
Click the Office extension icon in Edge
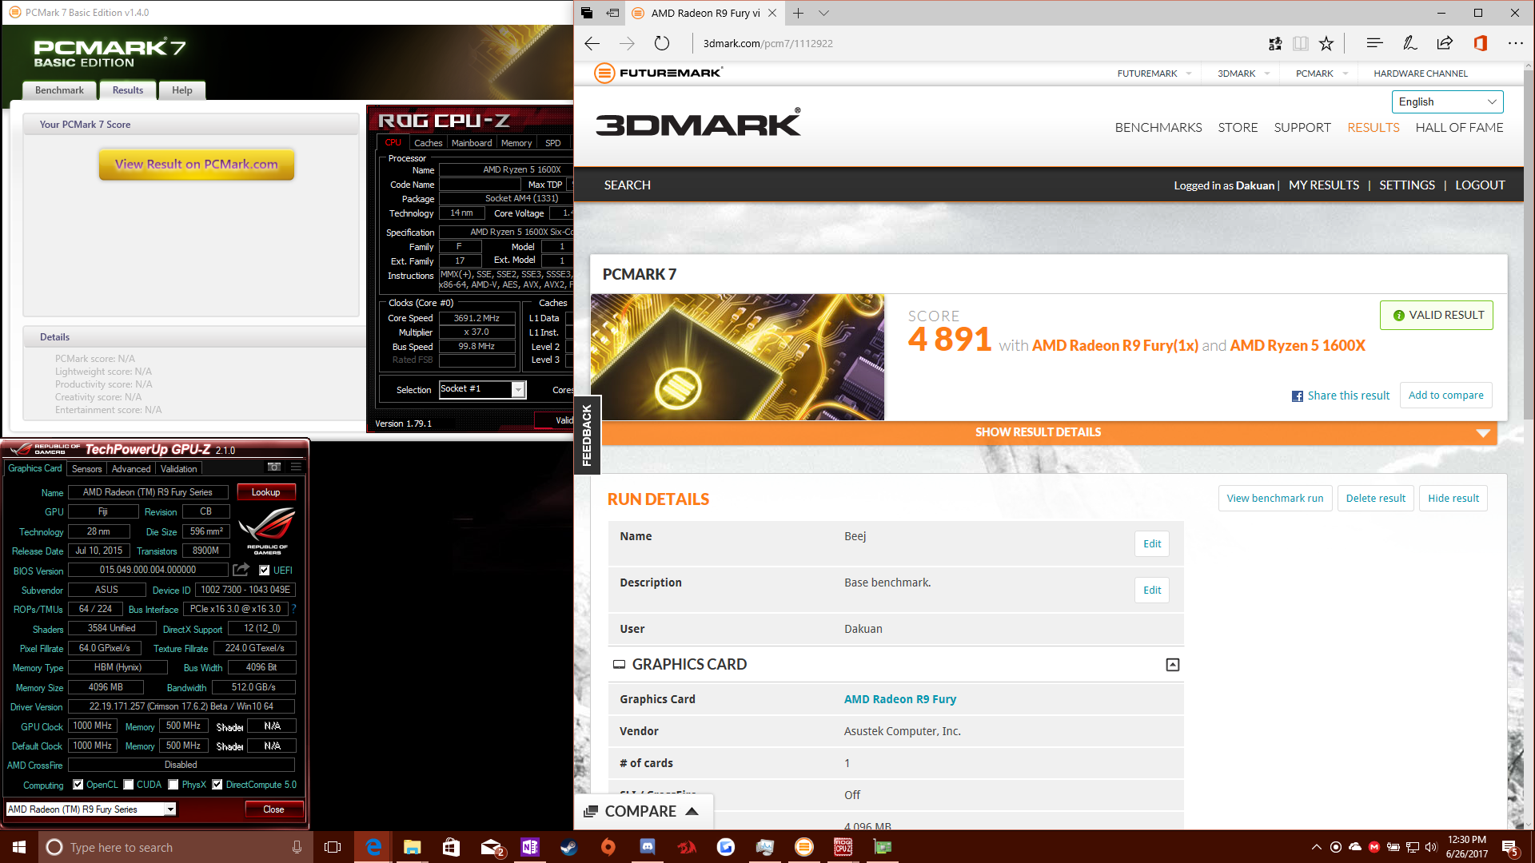point(1480,43)
